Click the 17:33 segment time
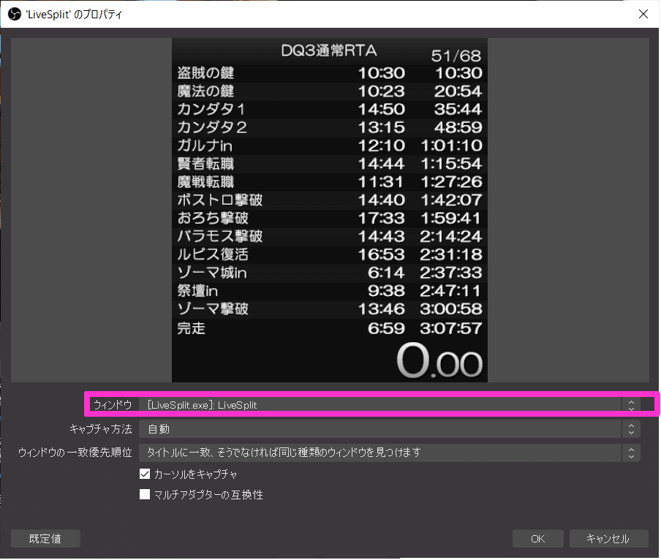Image resolution: width=661 pixels, height=560 pixels. (x=381, y=218)
